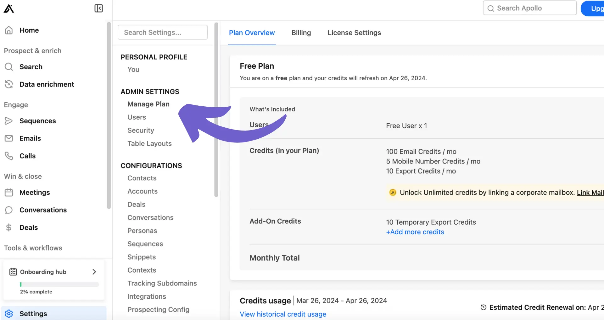Viewport: 604px width, 320px height.
Task: Open Snippets configuration
Action: click(142, 257)
